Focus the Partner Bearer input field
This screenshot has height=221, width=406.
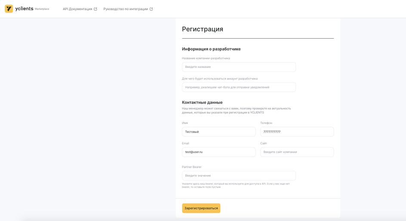click(x=239, y=176)
